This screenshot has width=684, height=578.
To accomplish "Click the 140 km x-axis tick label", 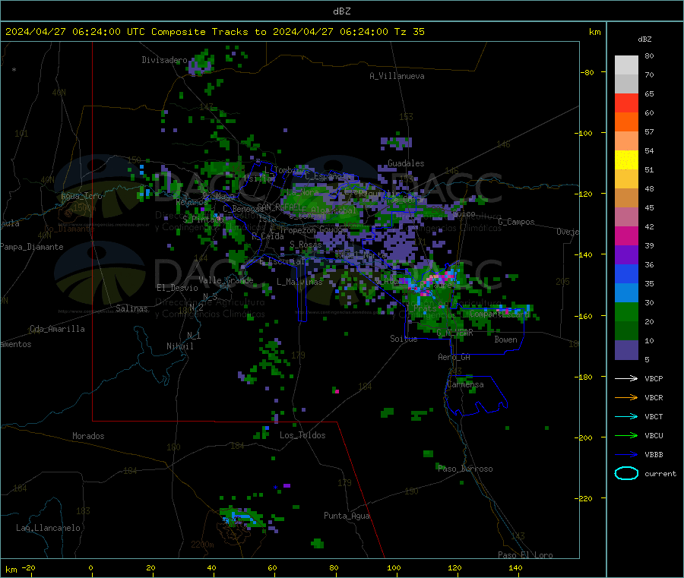I will (515, 567).
